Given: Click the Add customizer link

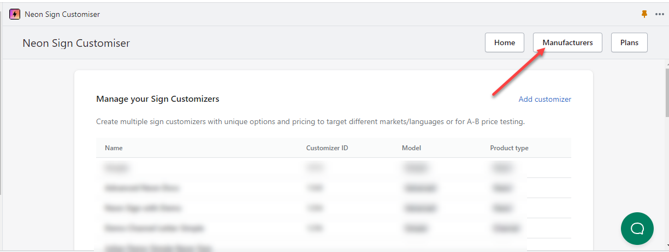Looking at the screenshot, I should [x=544, y=99].
